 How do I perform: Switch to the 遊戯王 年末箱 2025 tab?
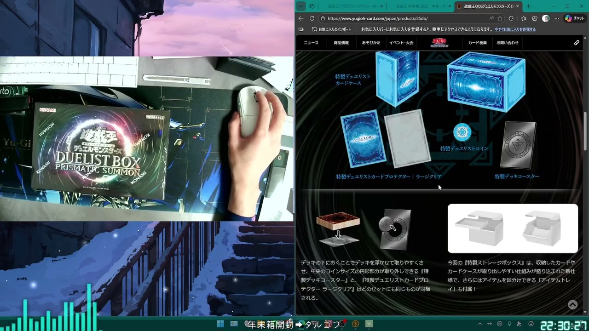coord(421,6)
